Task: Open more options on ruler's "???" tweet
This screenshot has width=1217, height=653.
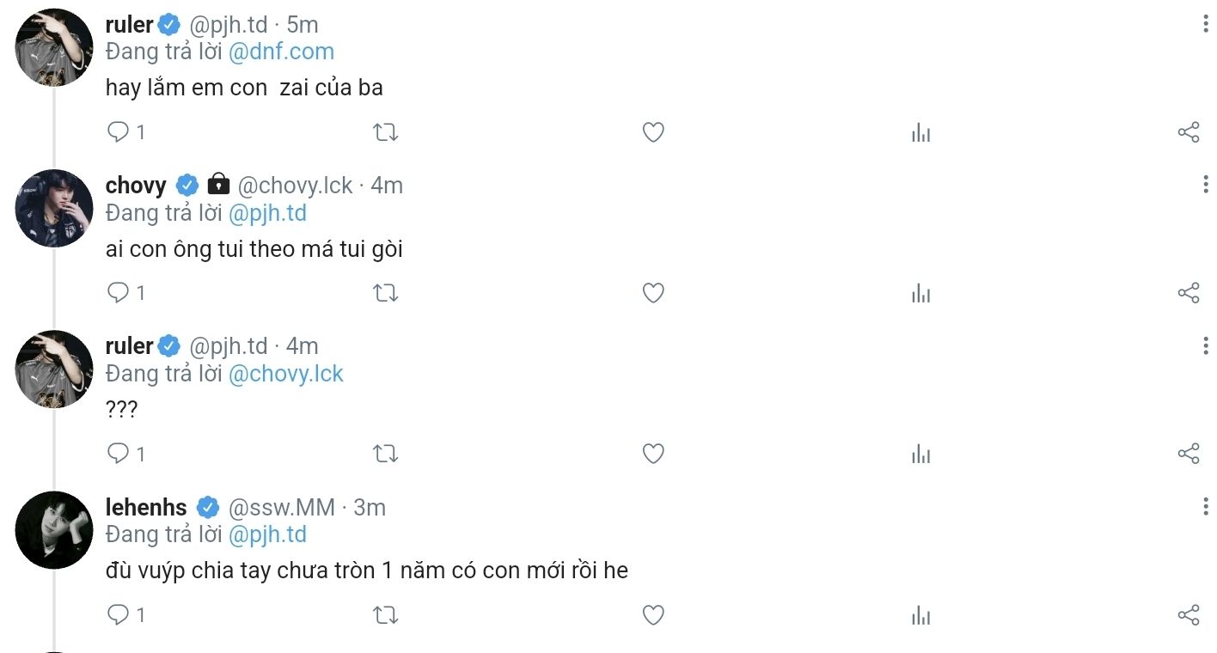Action: pos(1206,346)
